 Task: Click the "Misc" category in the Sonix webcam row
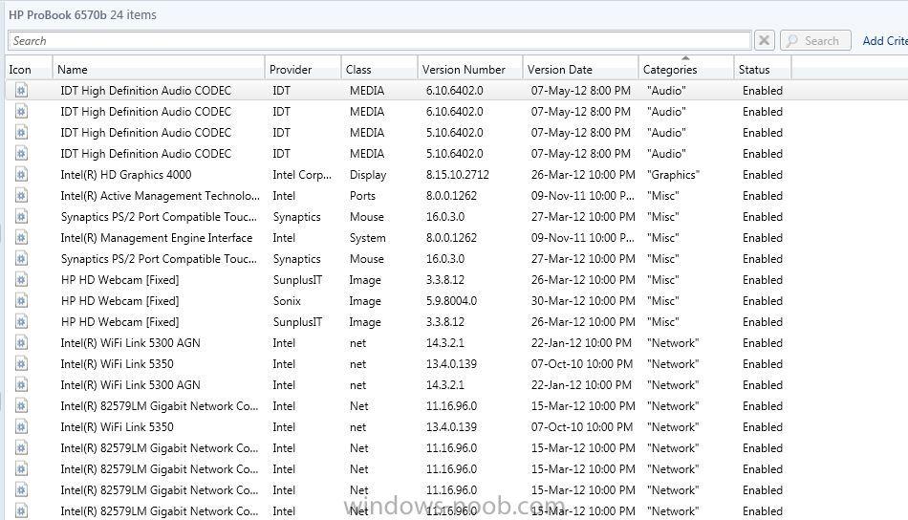click(663, 300)
